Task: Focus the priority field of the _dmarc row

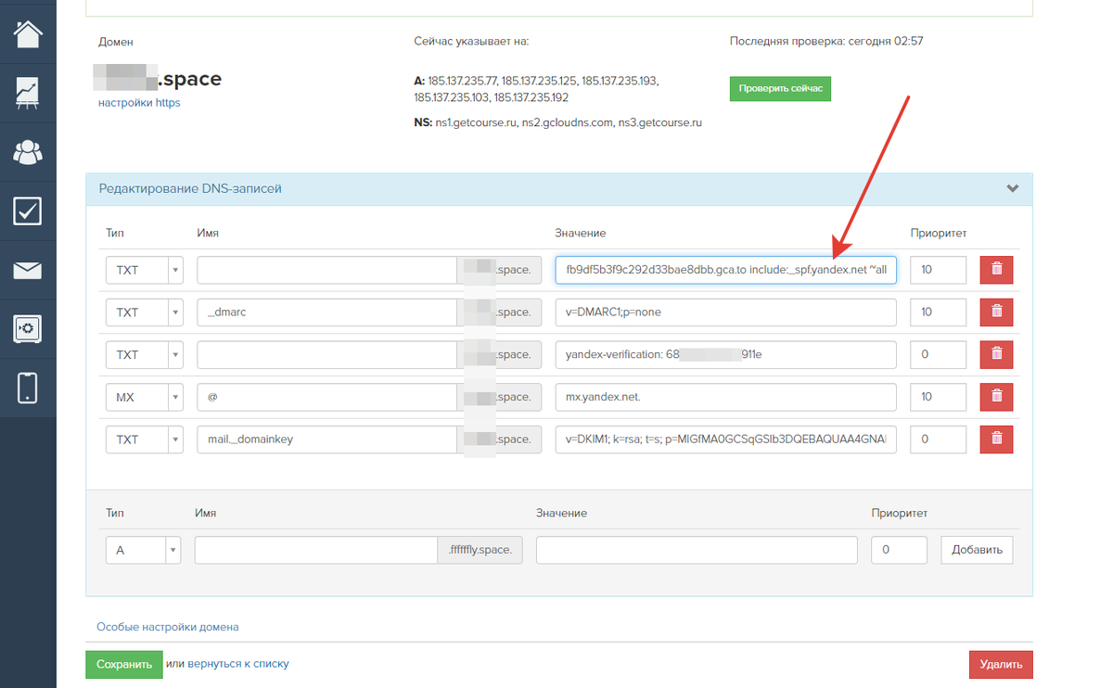Action: 938,312
